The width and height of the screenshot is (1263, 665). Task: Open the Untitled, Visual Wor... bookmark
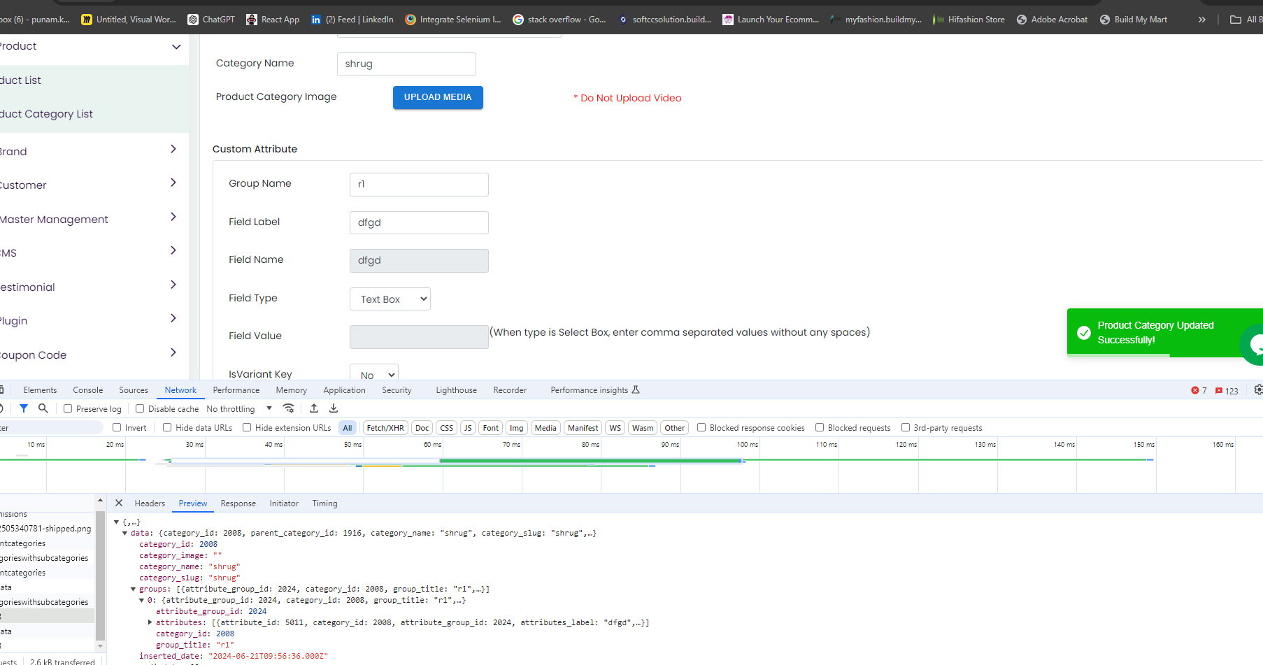[x=129, y=20]
